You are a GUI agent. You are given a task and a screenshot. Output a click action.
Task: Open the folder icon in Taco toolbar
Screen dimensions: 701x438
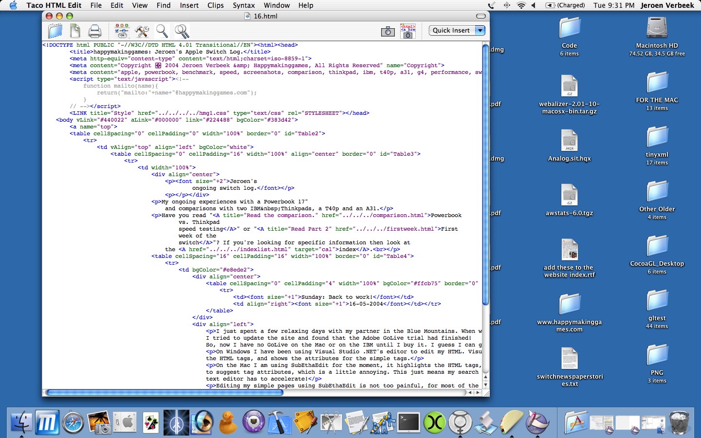click(55, 31)
